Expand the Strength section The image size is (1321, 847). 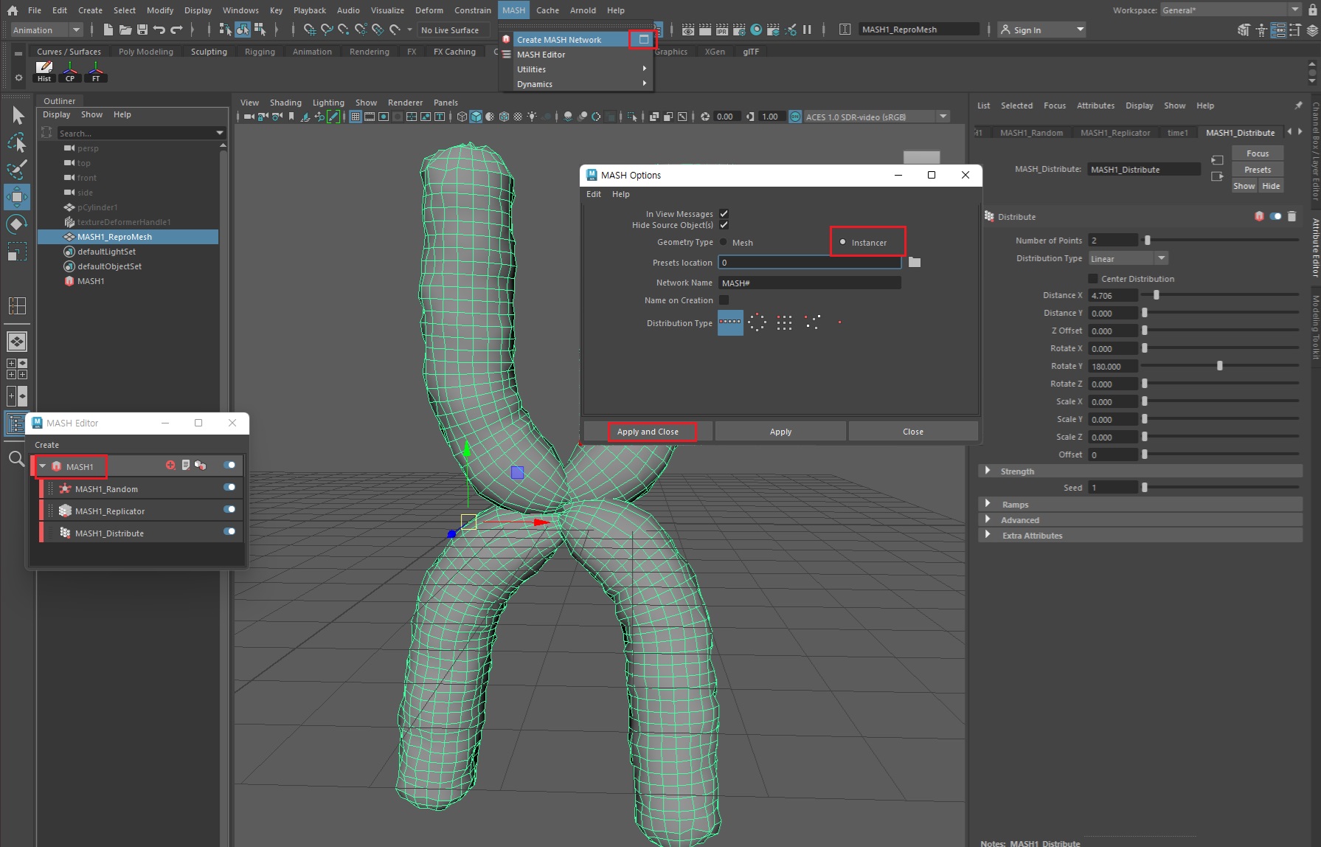coord(988,471)
